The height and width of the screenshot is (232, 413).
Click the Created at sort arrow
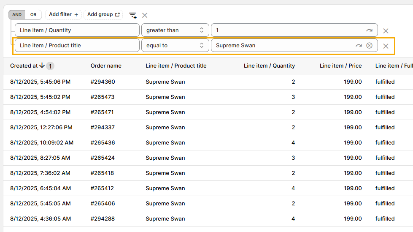[x=42, y=66]
